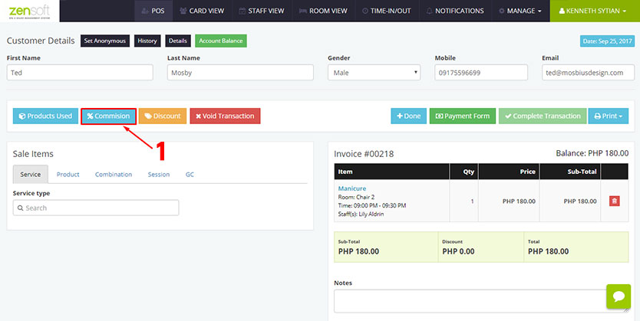
Task: Click the Total PHP 180.00 value
Action: click(548, 251)
